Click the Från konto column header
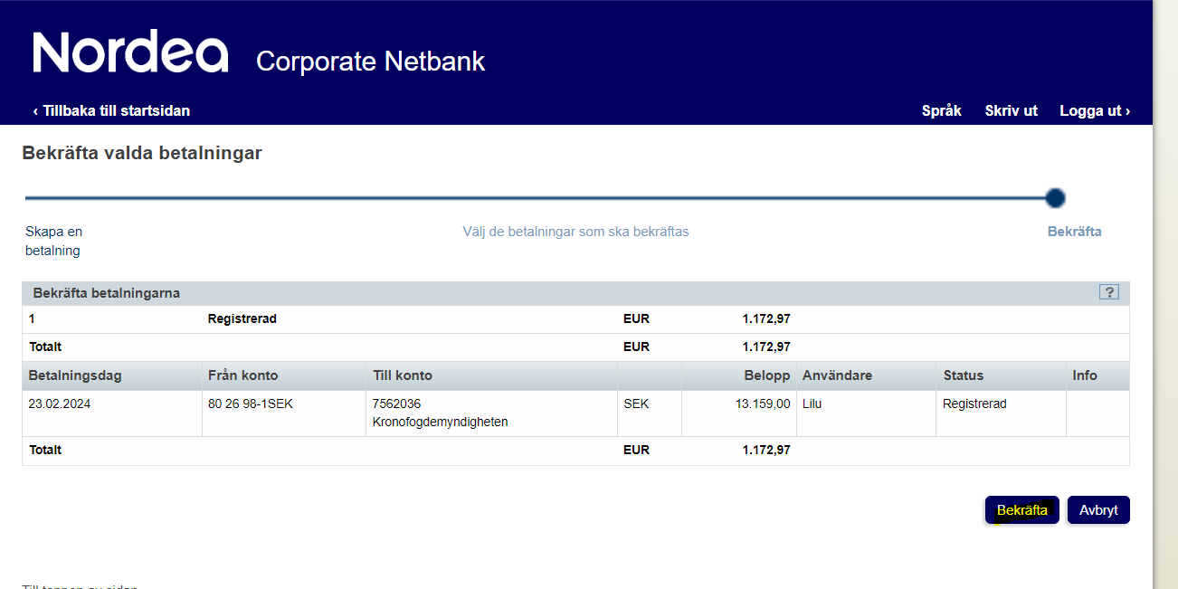The image size is (1178, 589). [x=242, y=375]
